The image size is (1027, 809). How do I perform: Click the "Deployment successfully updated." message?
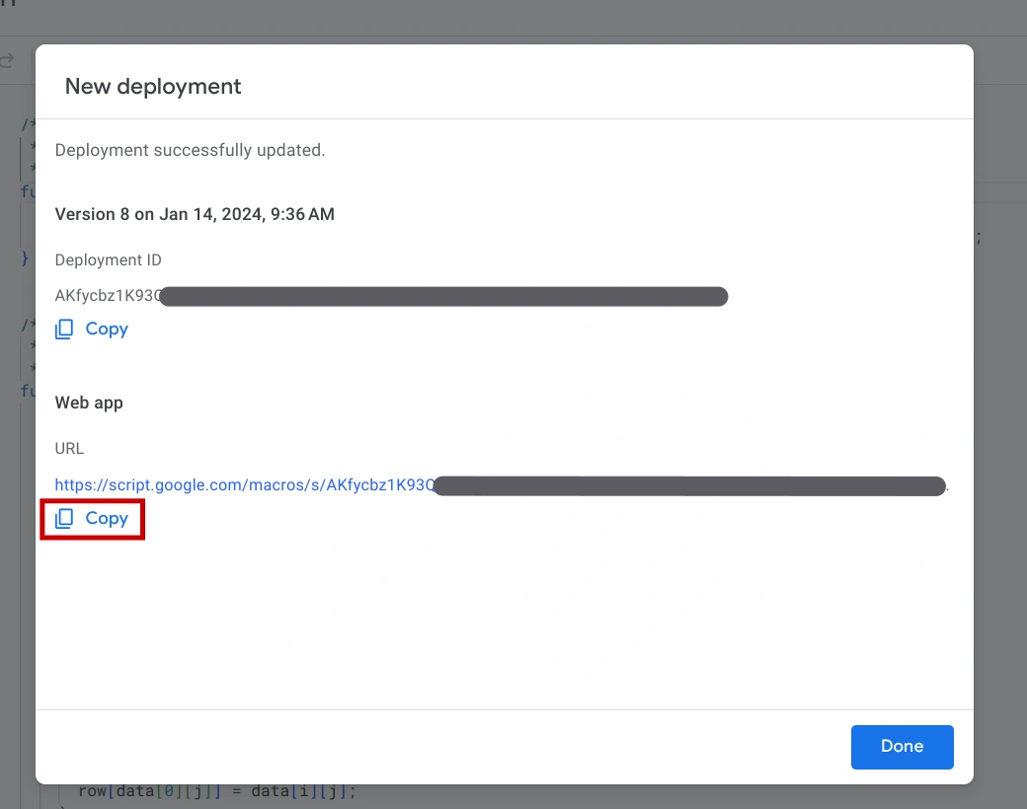pos(190,150)
